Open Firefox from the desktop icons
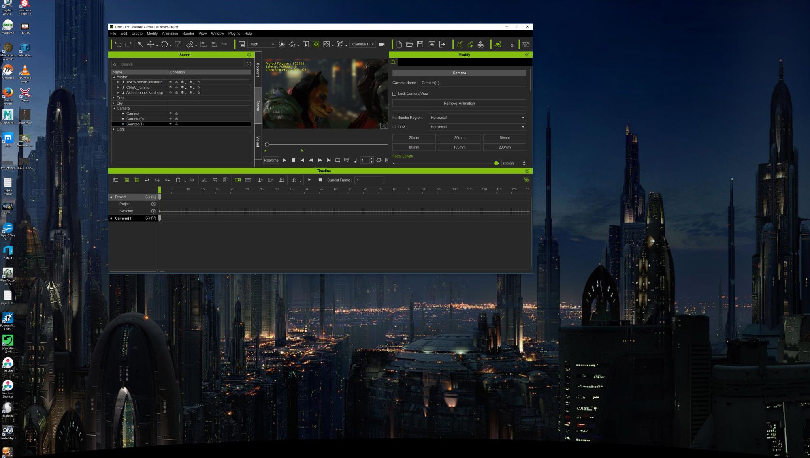 (8, 95)
